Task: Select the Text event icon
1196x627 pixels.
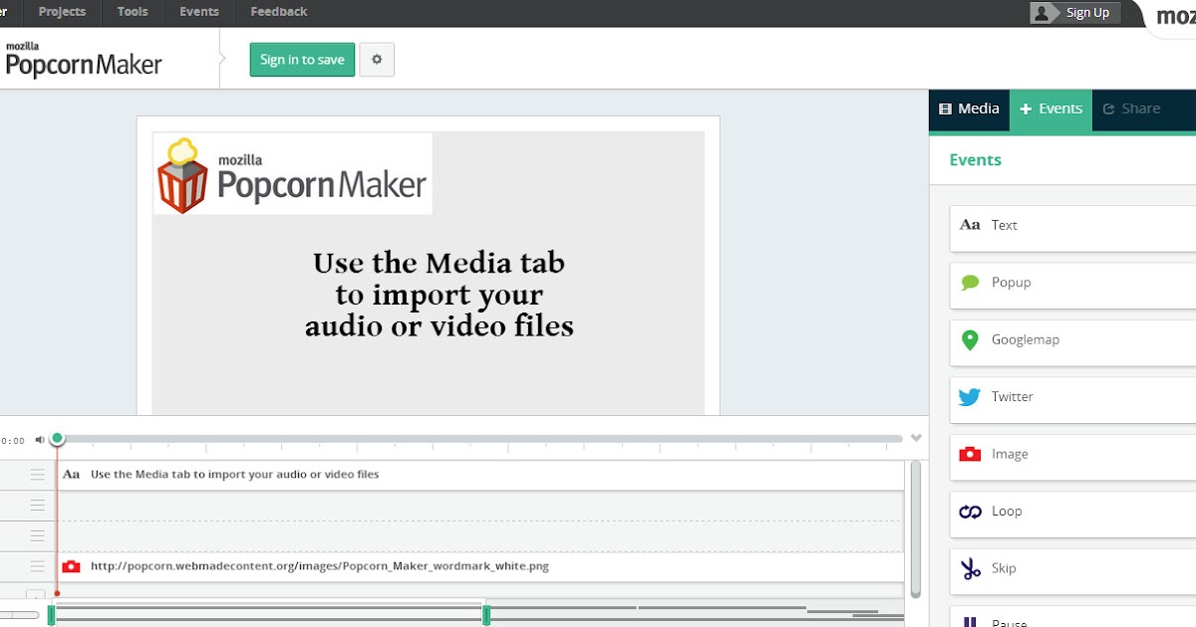Action: point(970,225)
